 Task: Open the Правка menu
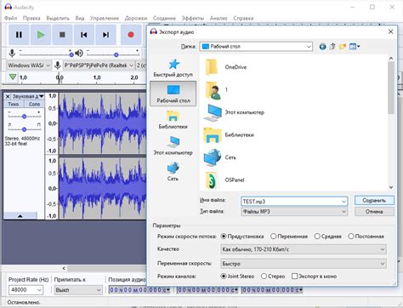pyautogui.click(x=31, y=18)
